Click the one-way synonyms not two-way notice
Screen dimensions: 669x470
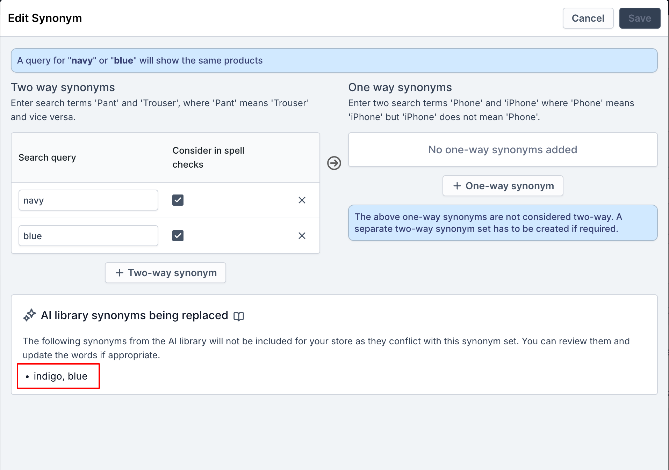[x=503, y=223]
